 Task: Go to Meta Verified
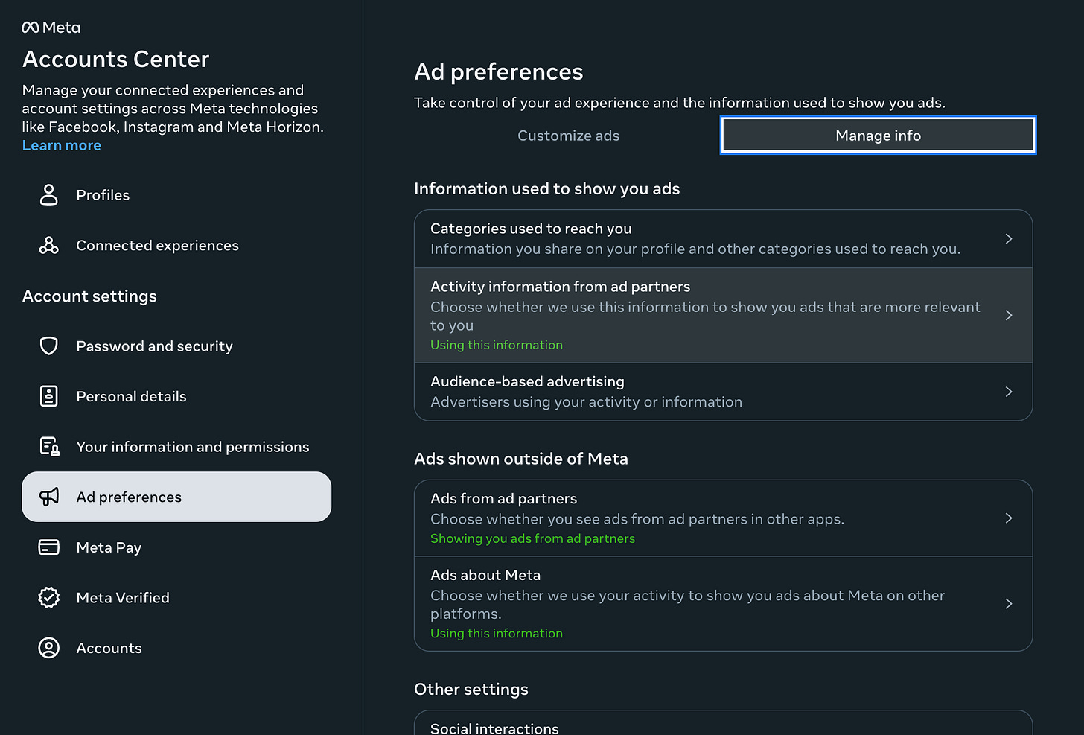176,597
